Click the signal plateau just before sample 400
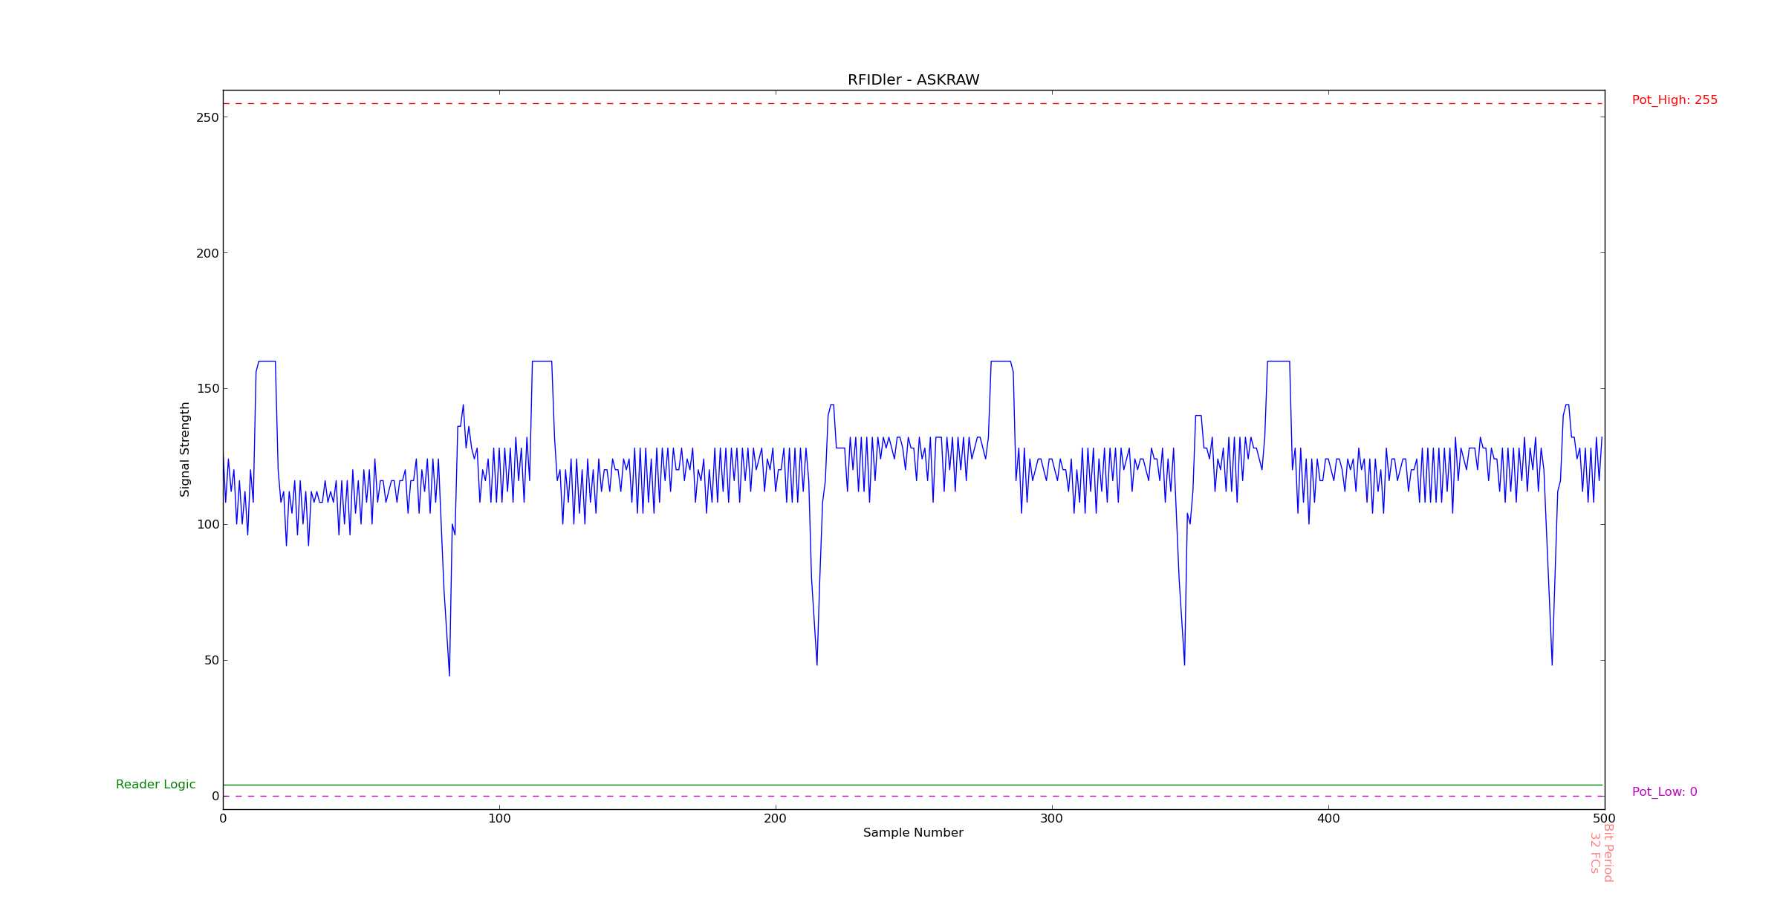 (1278, 362)
